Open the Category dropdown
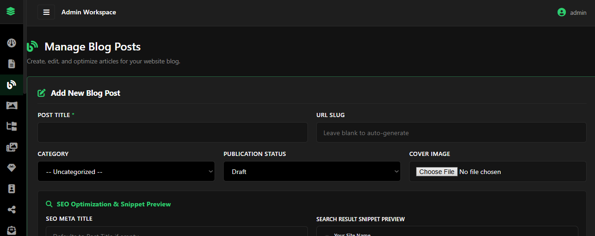 126,171
